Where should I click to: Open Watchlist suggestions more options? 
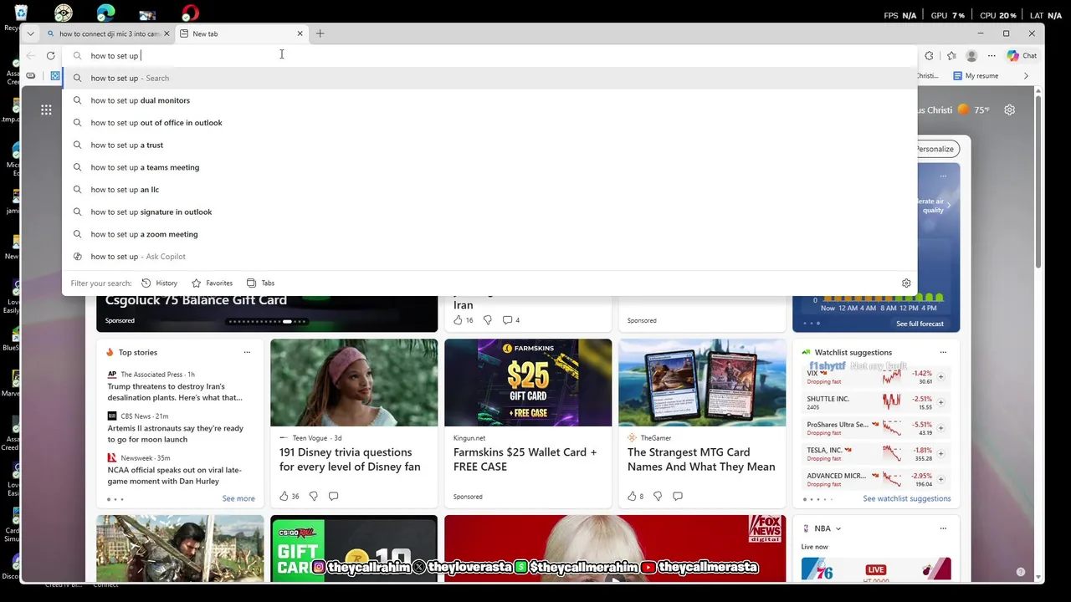click(x=943, y=352)
